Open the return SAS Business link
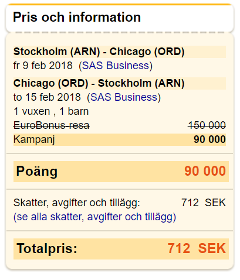Screen dimensions: 240x280 [124, 97]
